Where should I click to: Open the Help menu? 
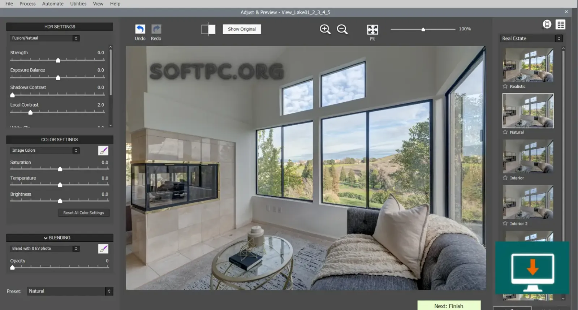pyautogui.click(x=115, y=4)
